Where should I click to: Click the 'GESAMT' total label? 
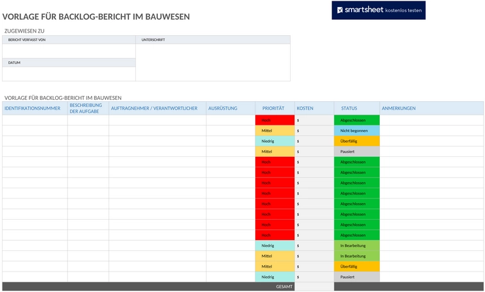[284, 287]
